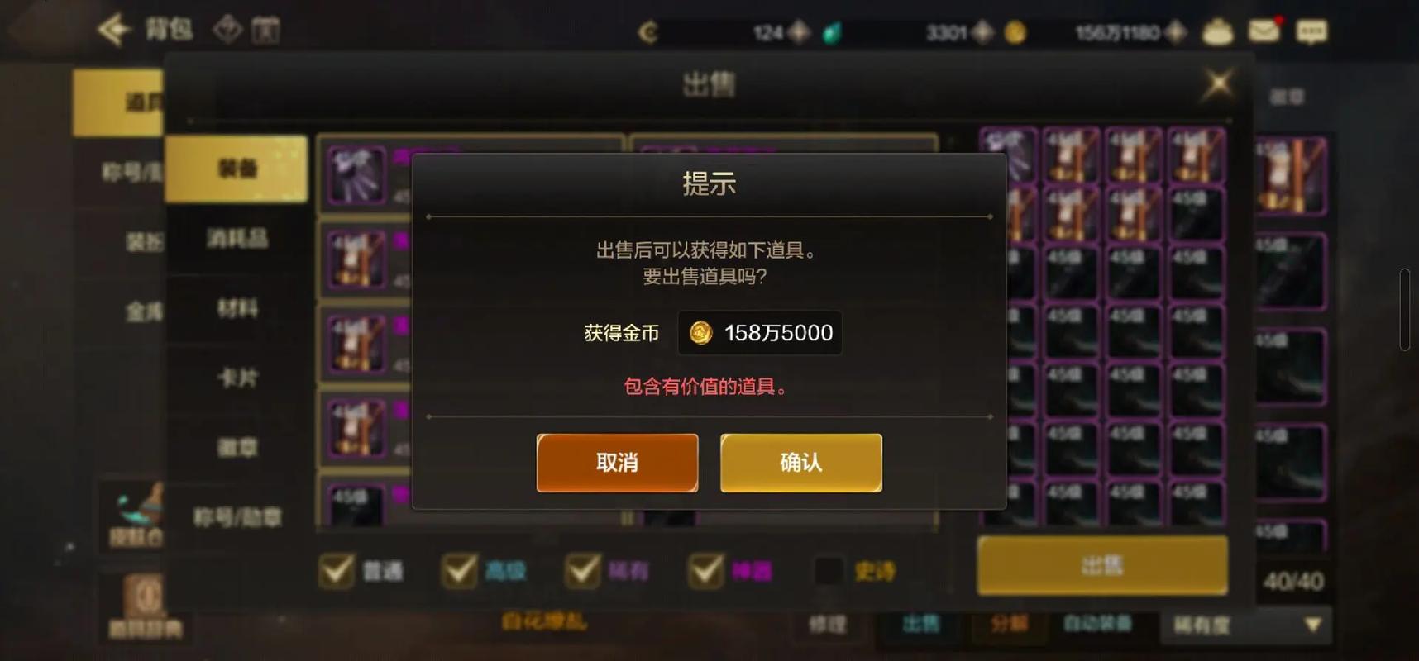Select the 消耗品 category tab
The width and height of the screenshot is (1419, 661).
pyautogui.click(x=236, y=239)
